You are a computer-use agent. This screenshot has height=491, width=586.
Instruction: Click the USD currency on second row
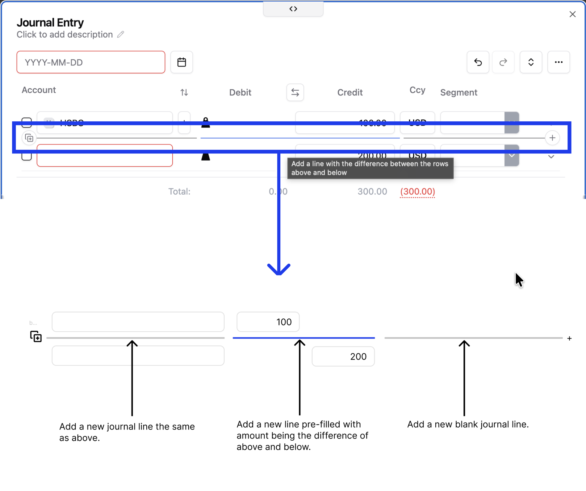tap(417, 155)
